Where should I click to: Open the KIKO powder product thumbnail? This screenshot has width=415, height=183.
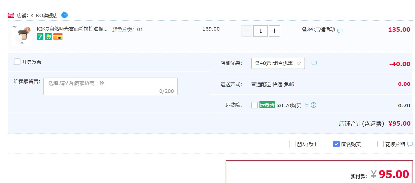pyautogui.click(x=22, y=36)
